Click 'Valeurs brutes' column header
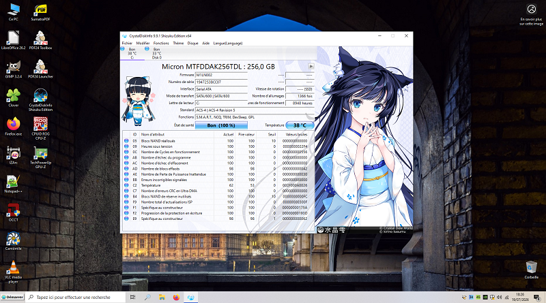 pyautogui.click(x=296, y=134)
